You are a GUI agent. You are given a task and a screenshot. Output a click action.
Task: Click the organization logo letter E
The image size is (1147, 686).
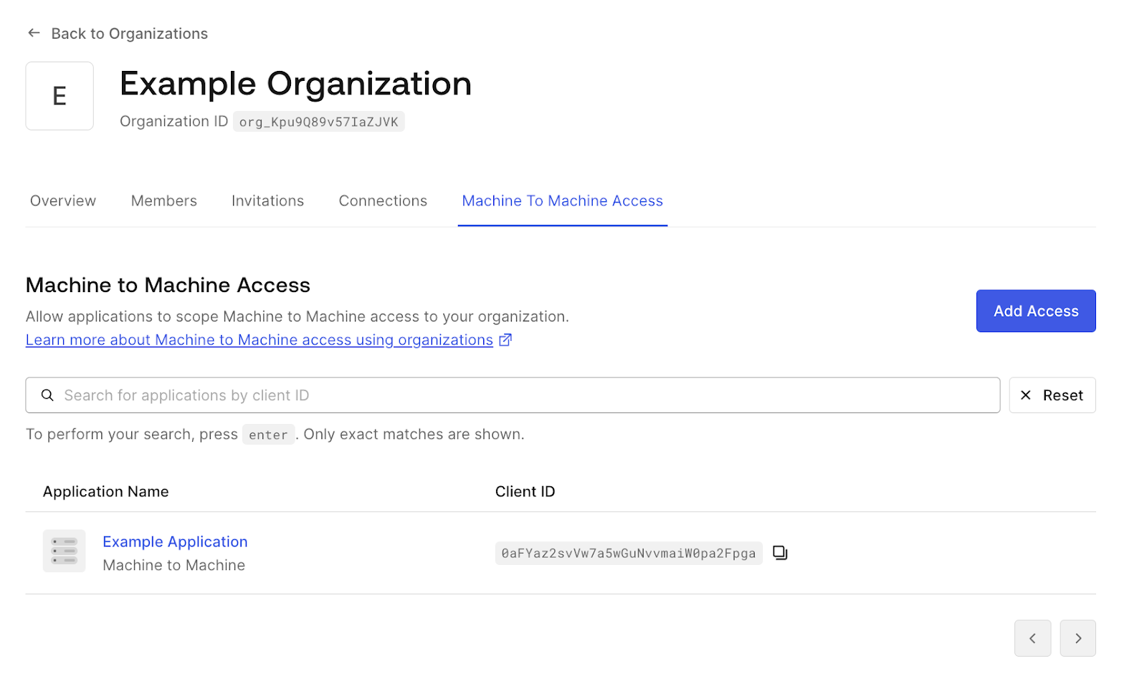(x=60, y=96)
